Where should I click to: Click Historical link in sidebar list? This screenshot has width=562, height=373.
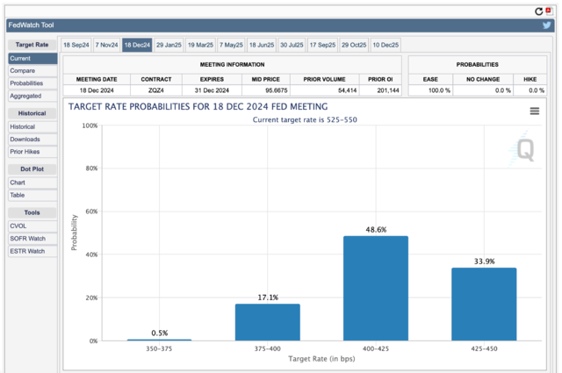tap(23, 127)
